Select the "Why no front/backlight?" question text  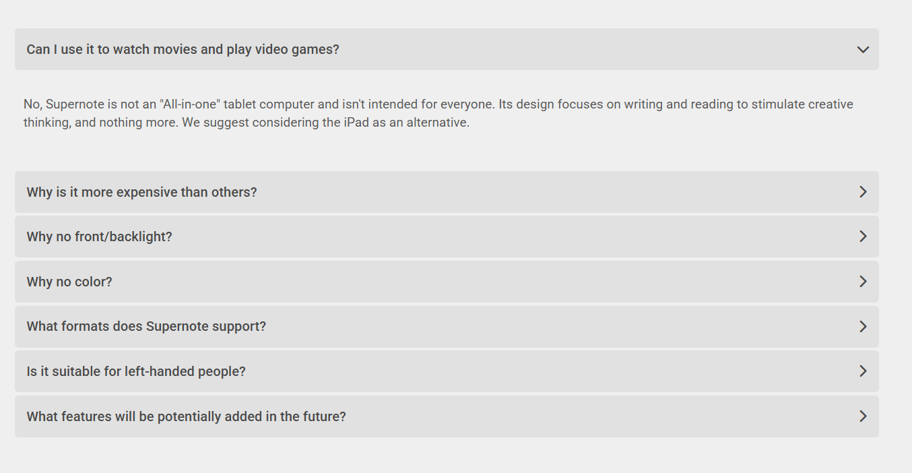pyautogui.click(x=99, y=236)
